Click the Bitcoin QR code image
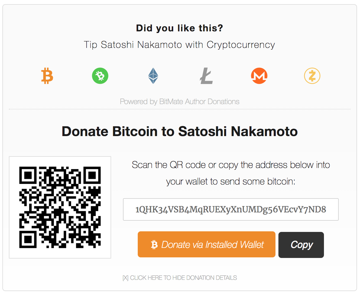The width and height of the screenshot is (360, 297). click(60, 207)
